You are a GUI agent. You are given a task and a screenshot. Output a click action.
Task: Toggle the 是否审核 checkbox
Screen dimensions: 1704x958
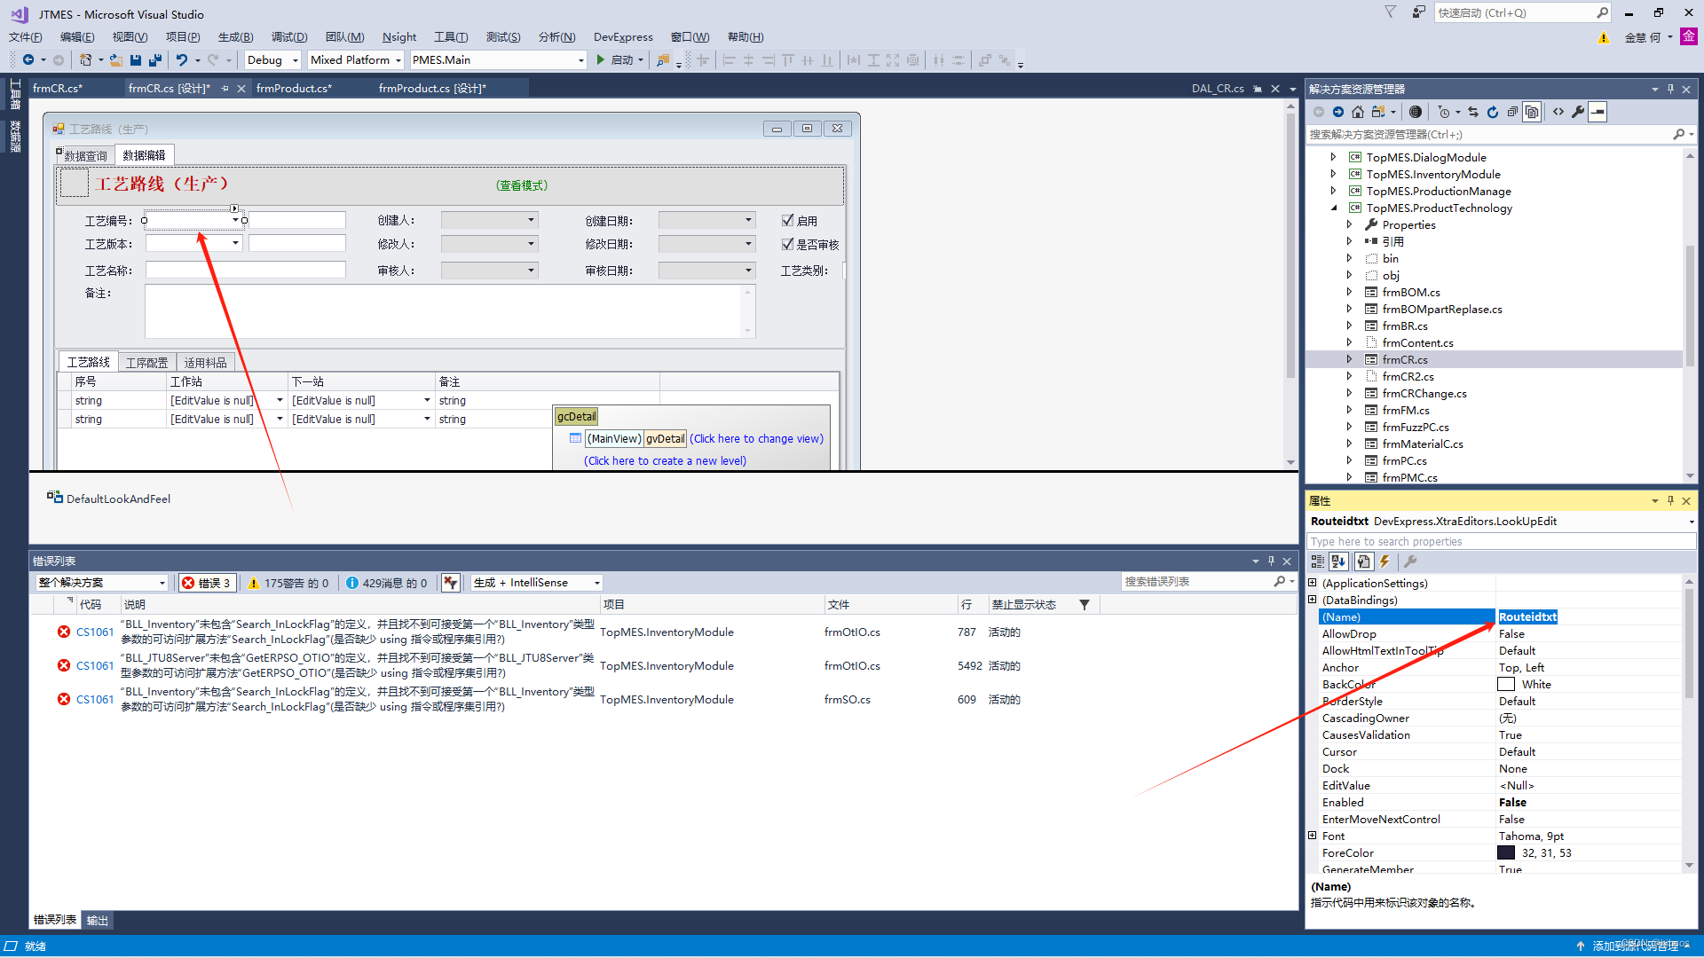[x=787, y=244]
